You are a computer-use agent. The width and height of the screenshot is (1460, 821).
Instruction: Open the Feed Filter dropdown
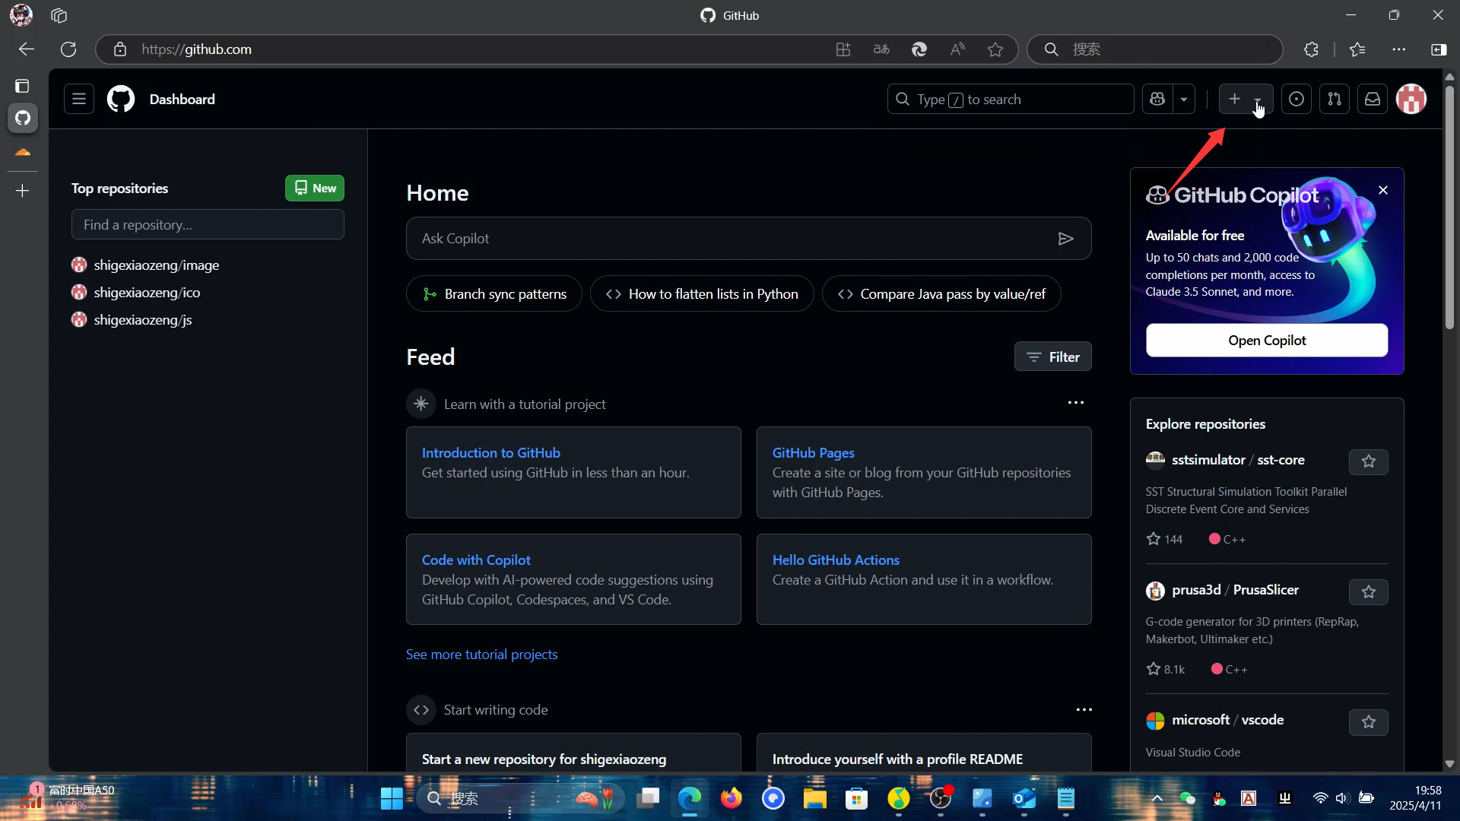pyautogui.click(x=1052, y=357)
